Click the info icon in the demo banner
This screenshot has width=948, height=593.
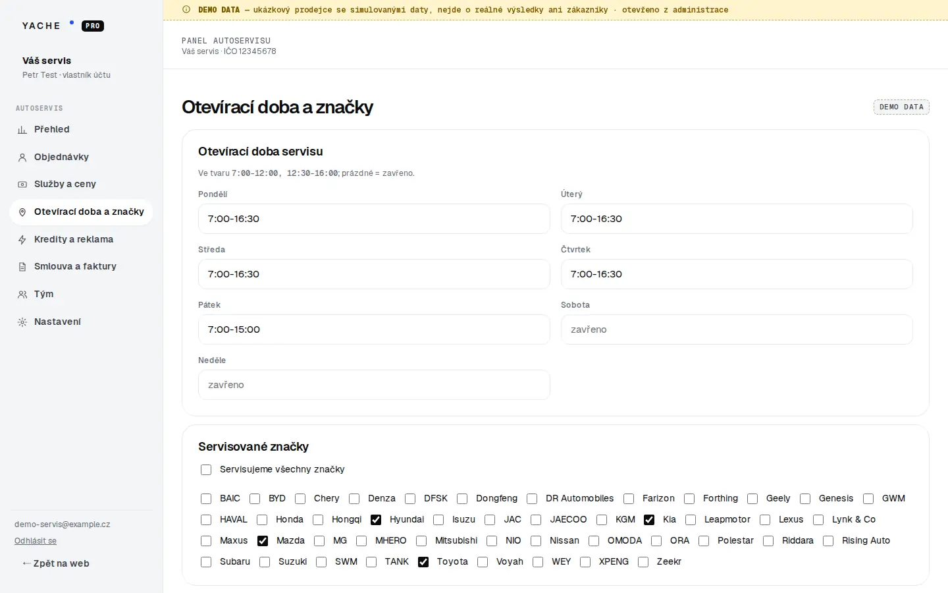click(x=186, y=10)
